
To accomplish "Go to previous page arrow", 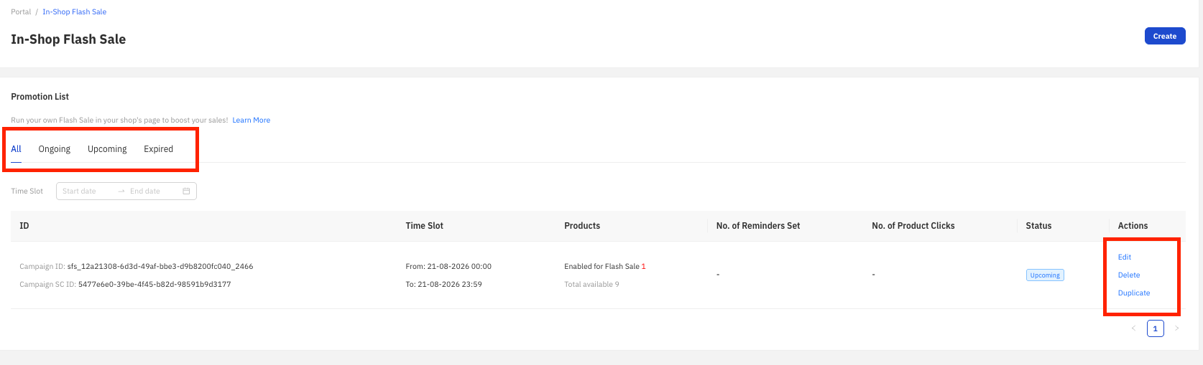I will (x=1133, y=328).
